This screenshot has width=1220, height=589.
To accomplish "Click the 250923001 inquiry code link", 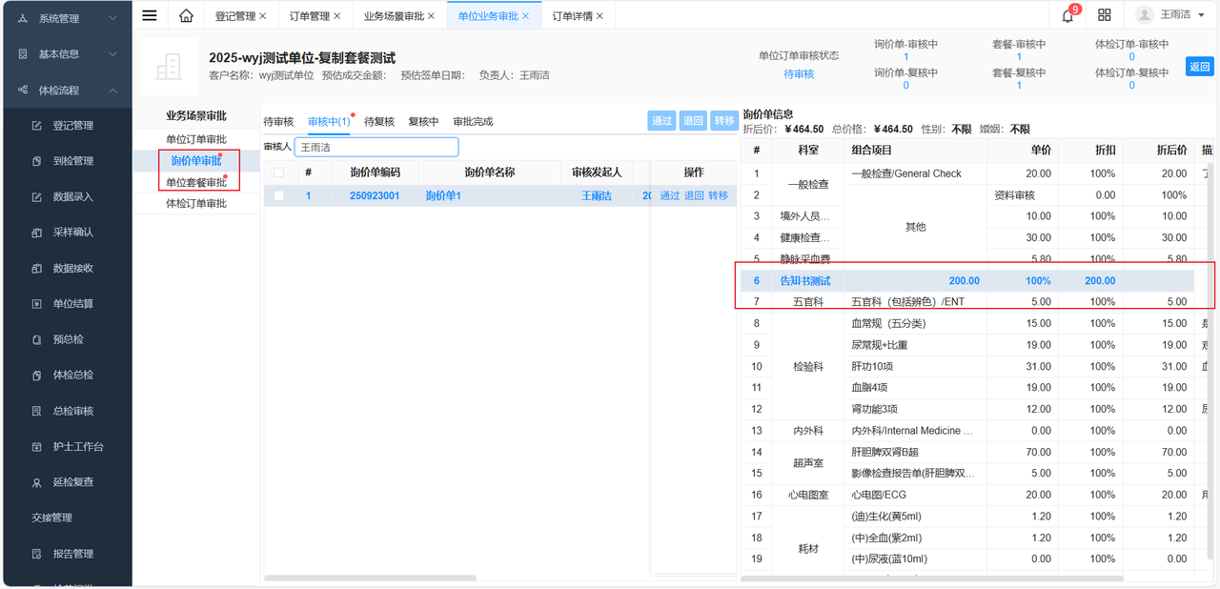I will click(x=375, y=195).
